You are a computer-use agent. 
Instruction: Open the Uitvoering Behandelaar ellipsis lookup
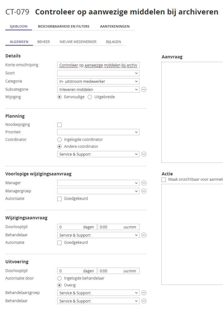(144, 301)
